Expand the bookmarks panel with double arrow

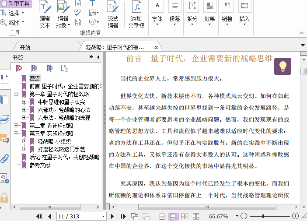91,57
